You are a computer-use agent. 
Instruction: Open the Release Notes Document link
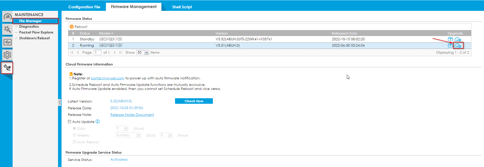(x=132, y=115)
